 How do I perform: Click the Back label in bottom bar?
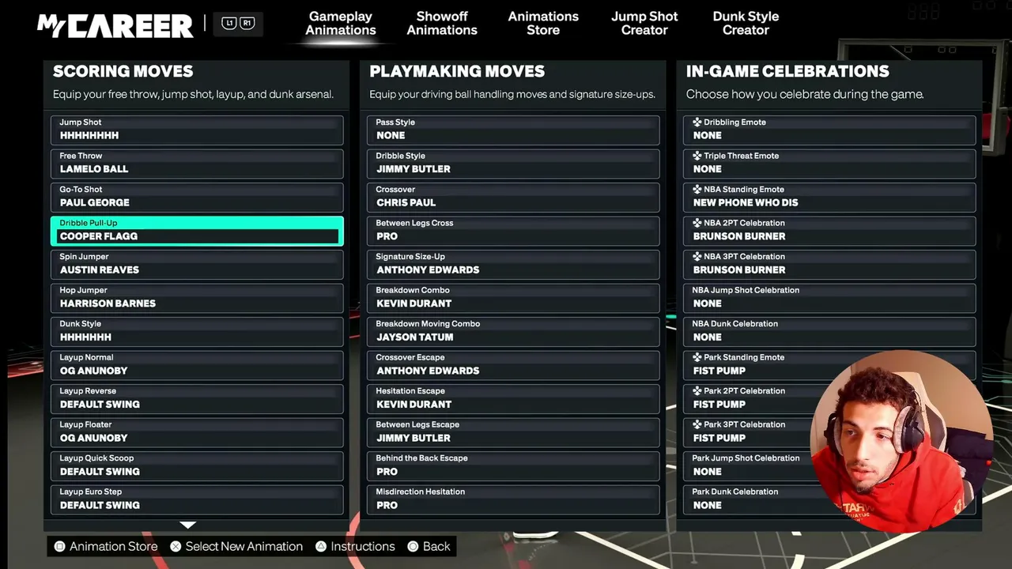coord(436,547)
